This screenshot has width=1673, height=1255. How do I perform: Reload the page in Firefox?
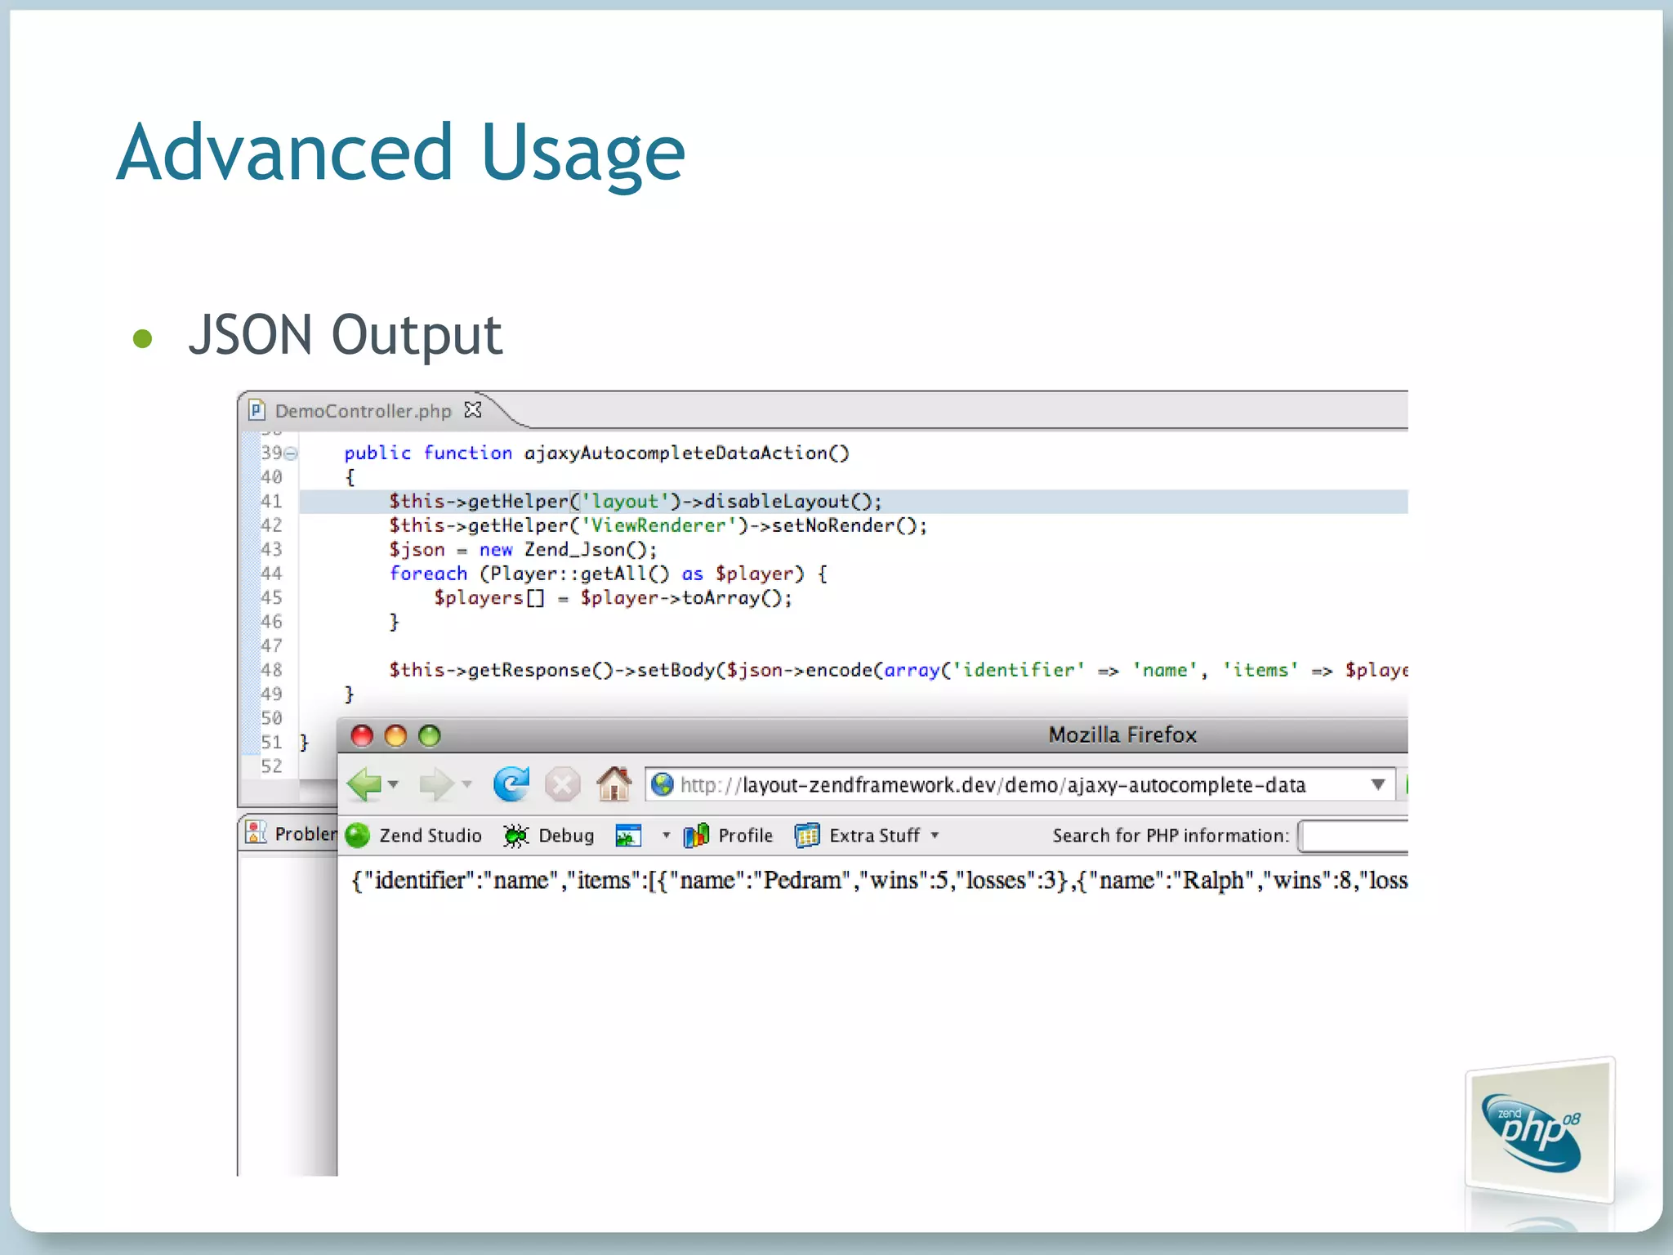511,784
